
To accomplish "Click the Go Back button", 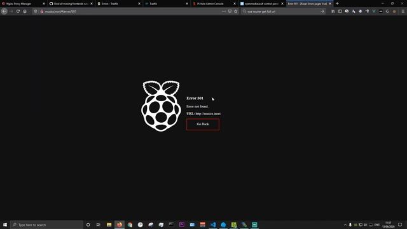I will (x=203, y=125).
